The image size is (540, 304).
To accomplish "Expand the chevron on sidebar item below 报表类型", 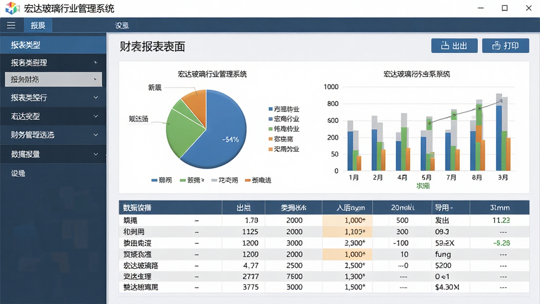I will [95, 63].
